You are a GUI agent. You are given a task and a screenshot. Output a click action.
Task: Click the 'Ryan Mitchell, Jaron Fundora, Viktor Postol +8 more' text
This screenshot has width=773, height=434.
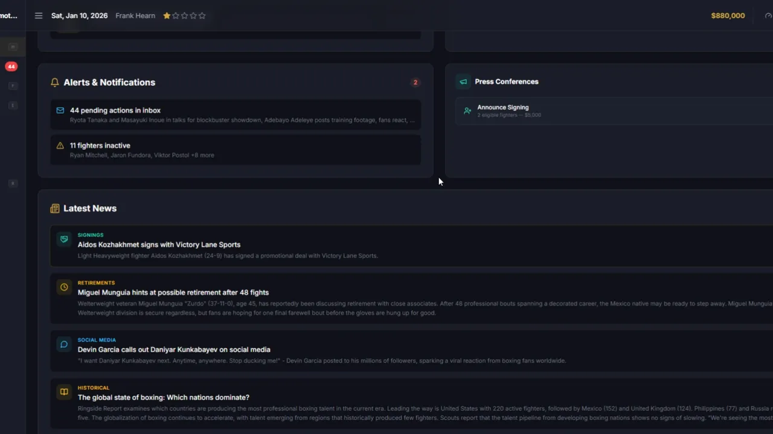tap(142, 155)
